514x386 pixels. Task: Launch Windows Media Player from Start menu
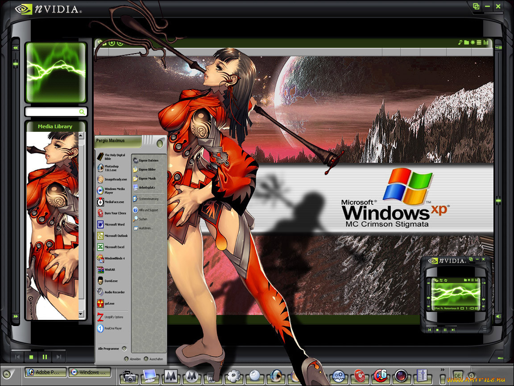click(112, 191)
